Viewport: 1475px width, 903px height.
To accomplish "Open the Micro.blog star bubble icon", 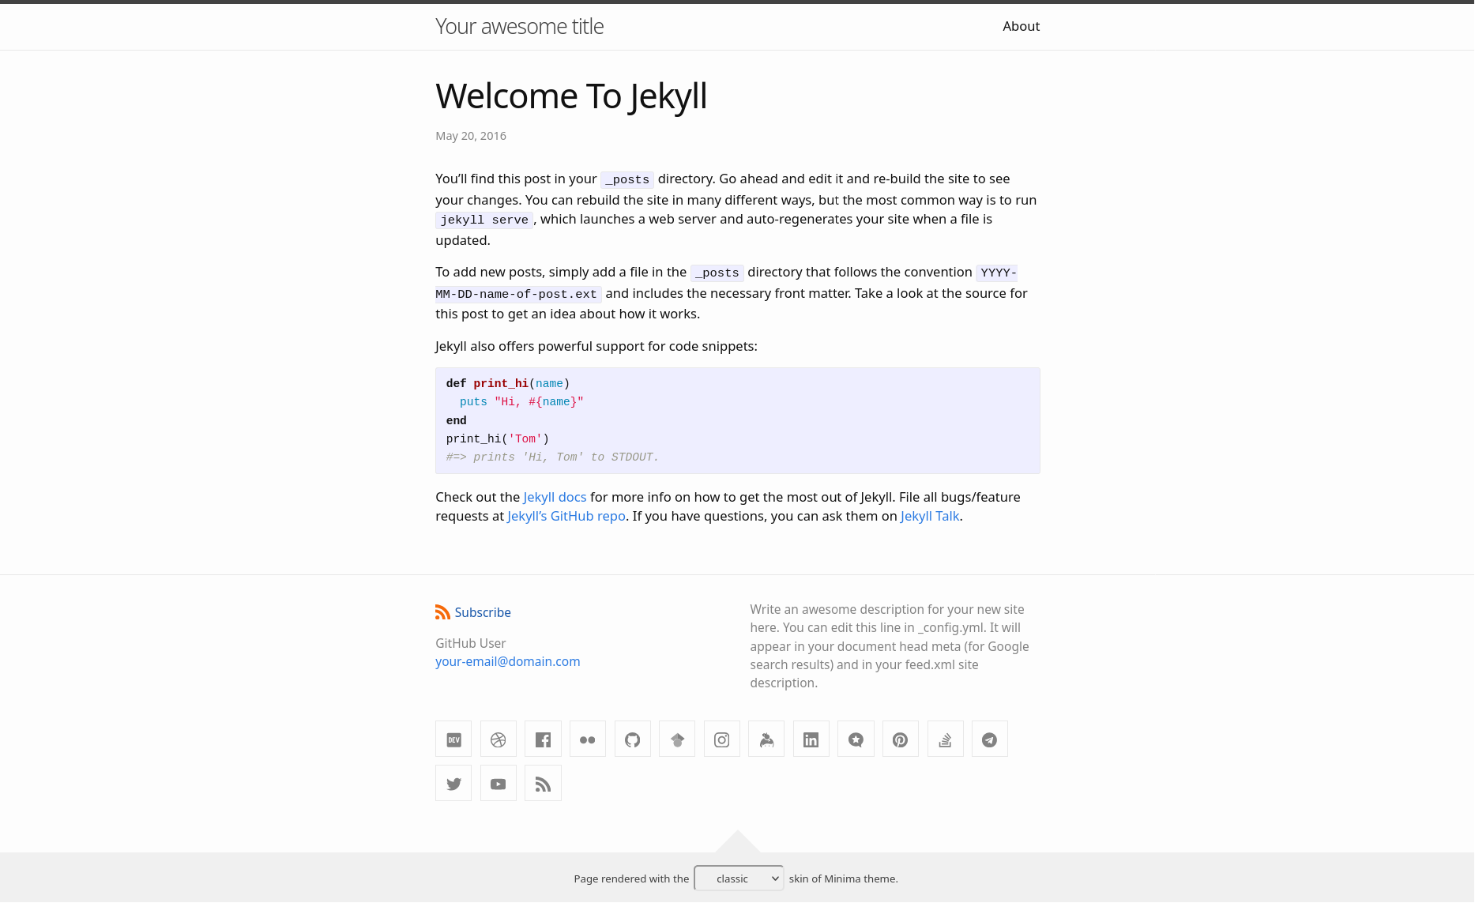I will 856,739.
